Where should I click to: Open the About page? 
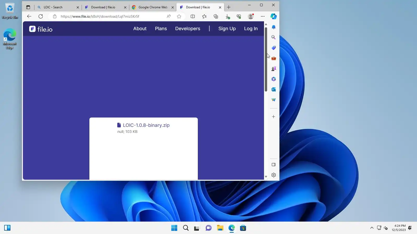click(140, 29)
